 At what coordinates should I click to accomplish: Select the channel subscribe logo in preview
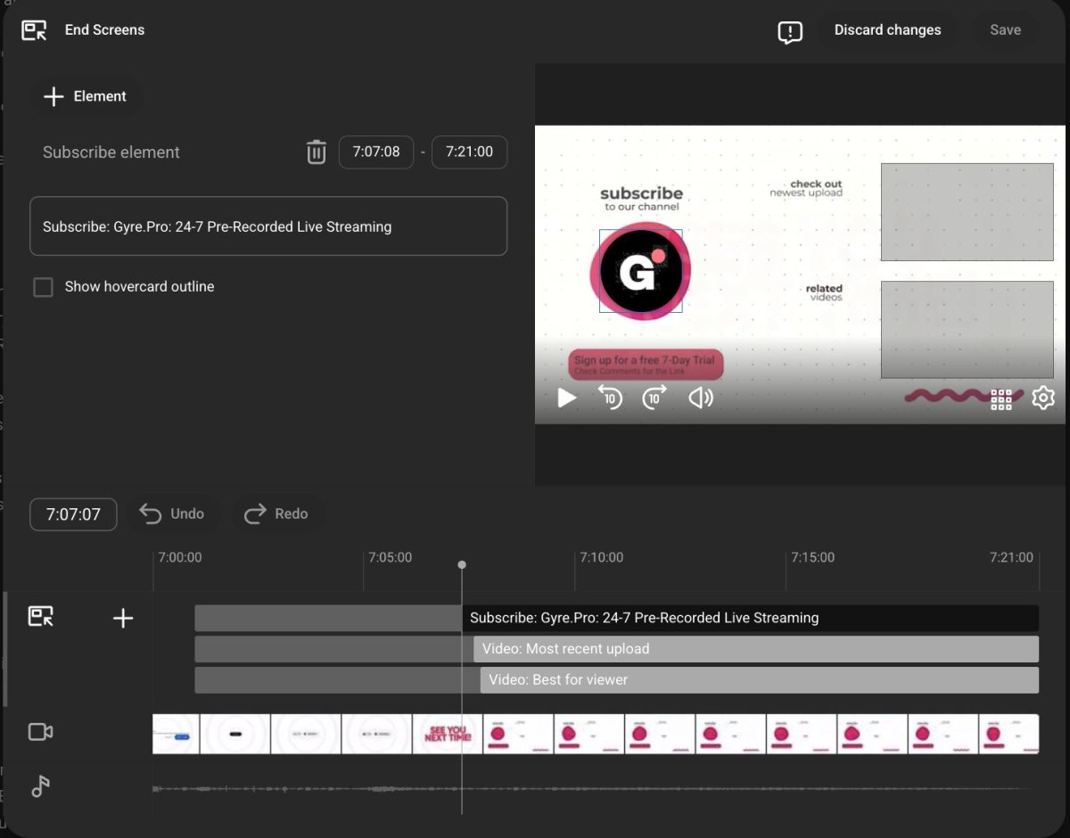pyautogui.click(x=640, y=271)
